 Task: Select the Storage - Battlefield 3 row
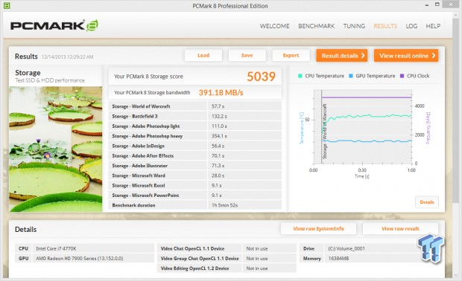pos(195,116)
